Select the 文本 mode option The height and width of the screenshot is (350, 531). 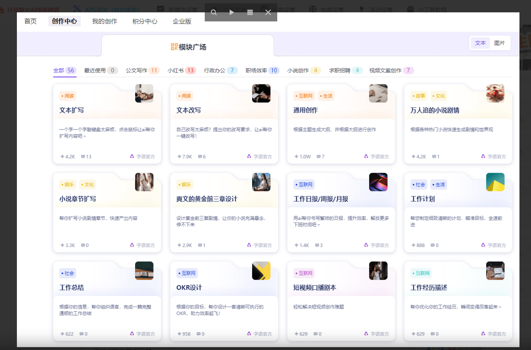[x=480, y=43]
